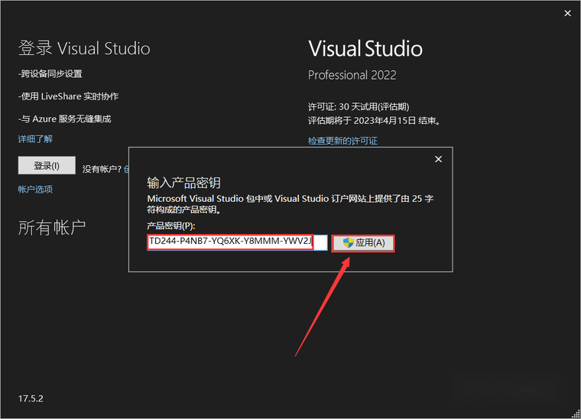Click the version number 17.5.2
Image resolution: width=581 pixels, height=419 pixels.
(x=31, y=398)
